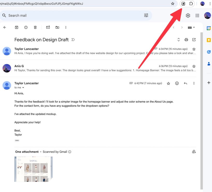This screenshot has height=192, width=212.
Task: Open more options for Taylor's reply
Action: [194, 83]
